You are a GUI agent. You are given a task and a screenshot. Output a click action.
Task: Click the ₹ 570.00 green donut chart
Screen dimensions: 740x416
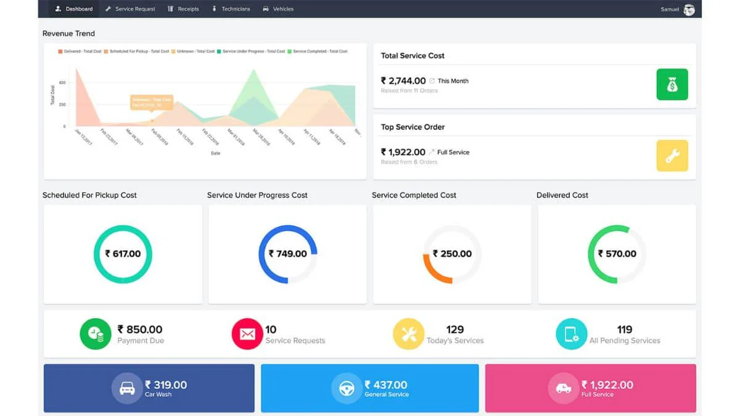[x=617, y=254]
